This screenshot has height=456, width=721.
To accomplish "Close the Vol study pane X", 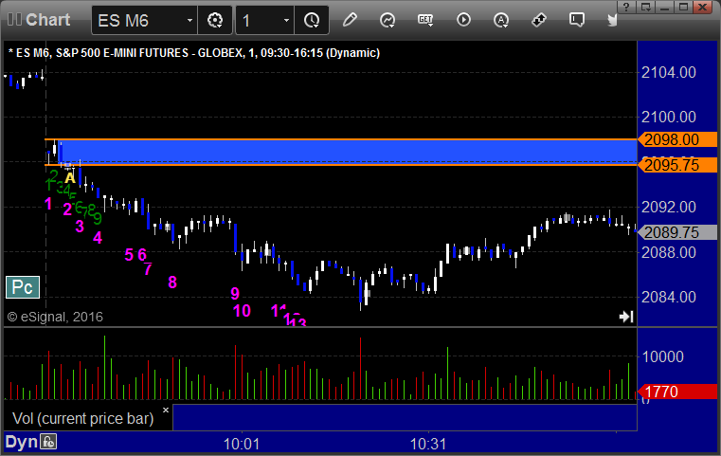I will (x=166, y=410).
